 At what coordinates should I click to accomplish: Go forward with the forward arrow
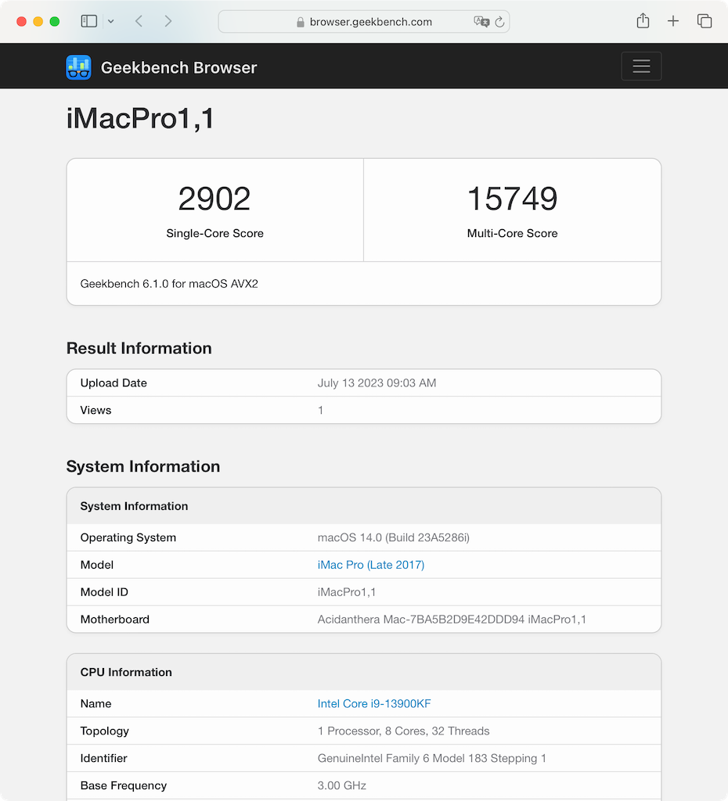click(x=168, y=21)
